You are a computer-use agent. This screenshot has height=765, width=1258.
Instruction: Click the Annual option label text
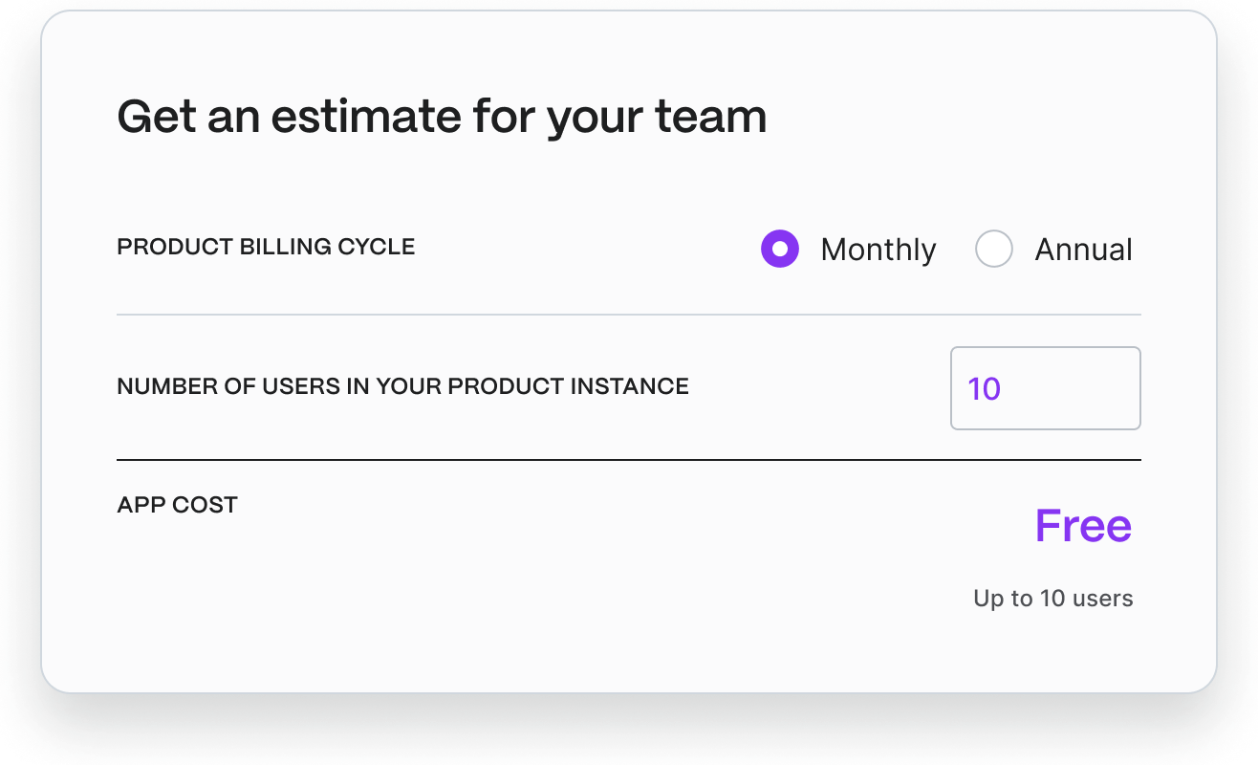coord(1084,250)
